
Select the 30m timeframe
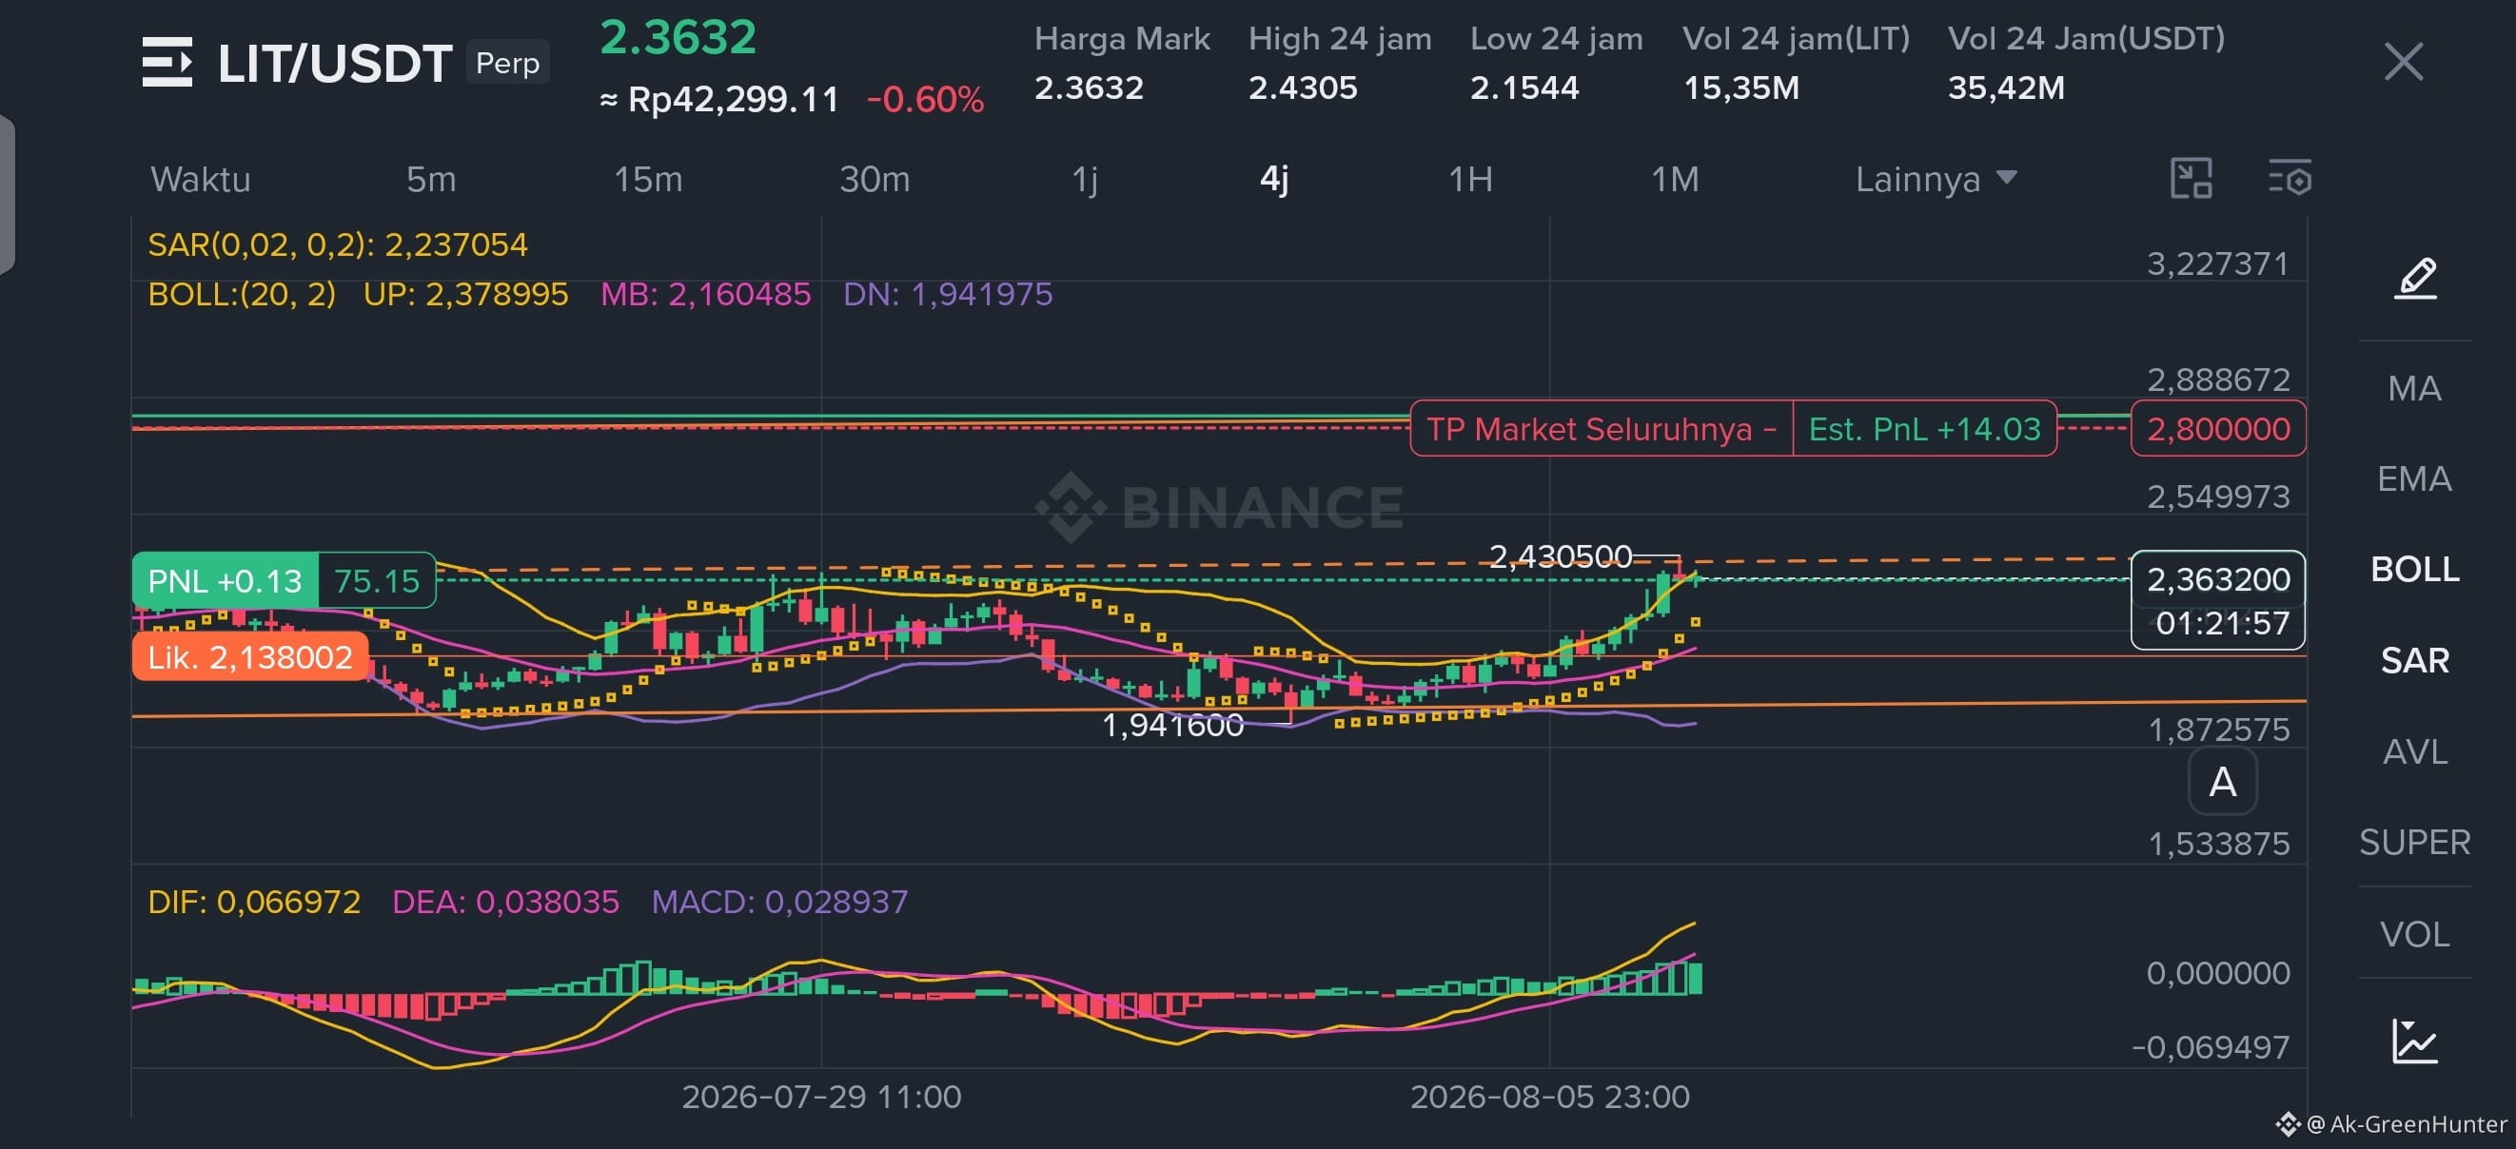pyautogui.click(x=875, y=180)
